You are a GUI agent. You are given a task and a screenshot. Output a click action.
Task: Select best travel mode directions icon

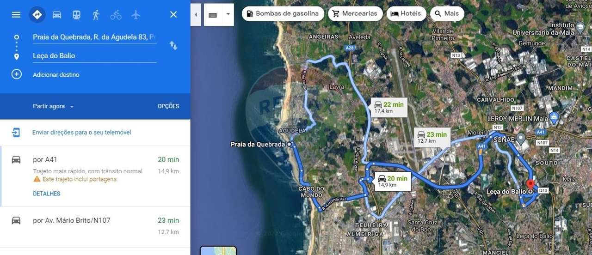pyautogui.click(x=37, y=15)
